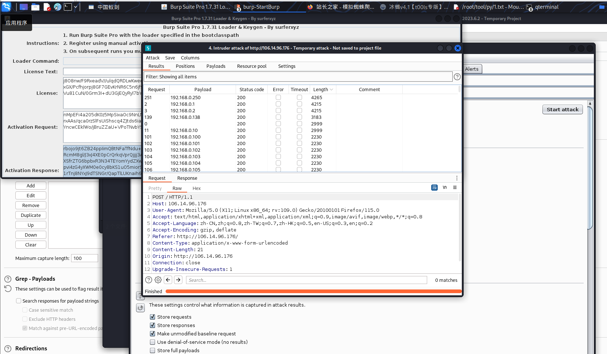This screenshot has height=354, width=607.
Task: Open the Columns menu
Action: (190, 58)
